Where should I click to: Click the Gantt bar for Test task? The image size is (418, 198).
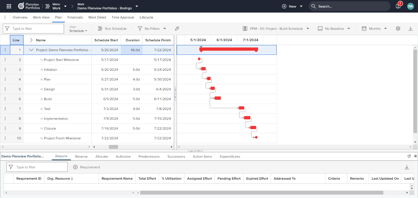[x=242, y=108]
